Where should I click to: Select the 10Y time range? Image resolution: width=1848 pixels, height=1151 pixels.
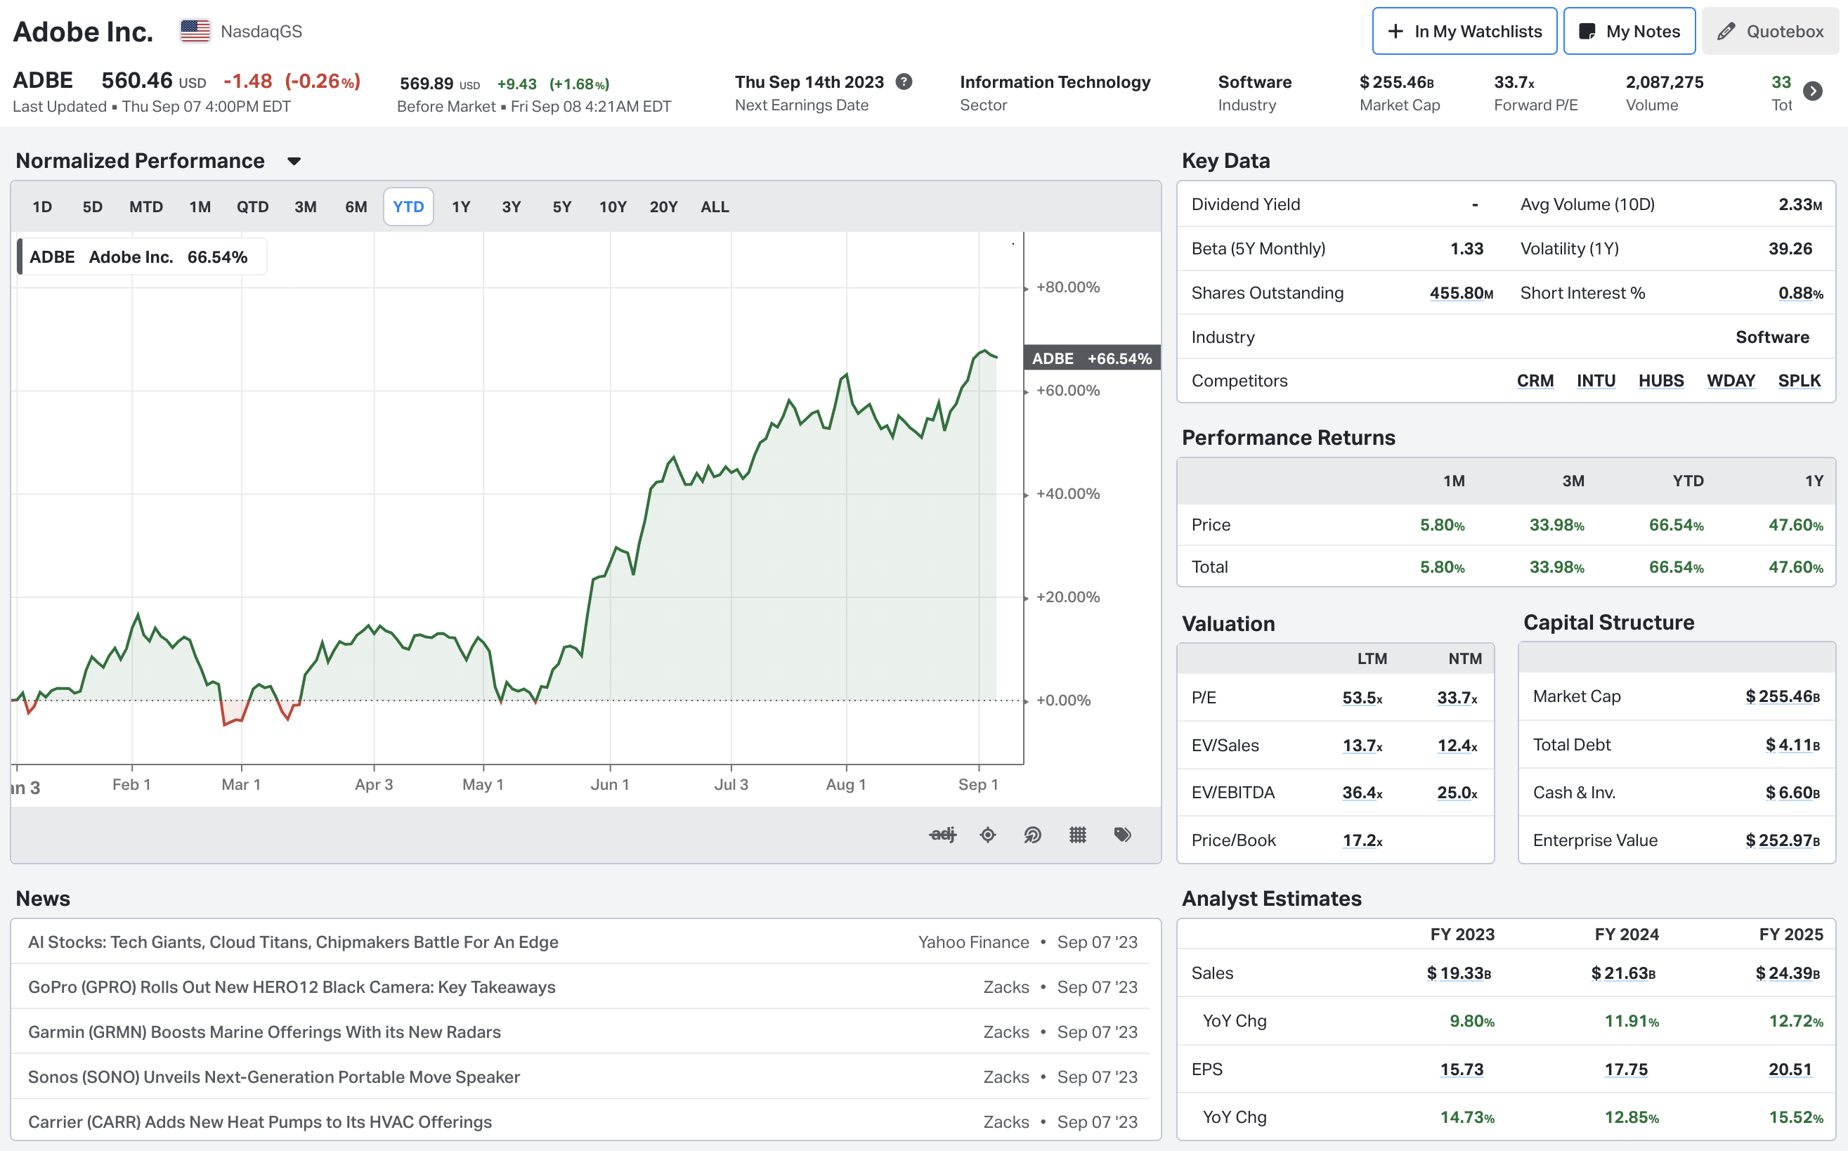[613, 207]
